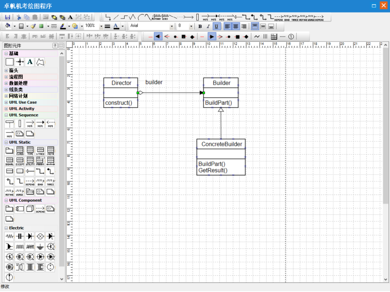Collapse the Electric shape group
Screen dimensions: 390x292
[6, 228]
